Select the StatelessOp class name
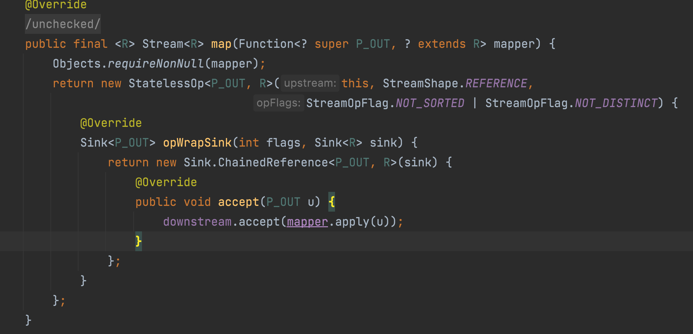Screen dimensions: 693x334 [166, 83]
